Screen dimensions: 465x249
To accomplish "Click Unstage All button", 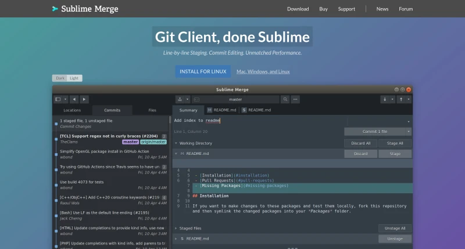I will (395, 228).
